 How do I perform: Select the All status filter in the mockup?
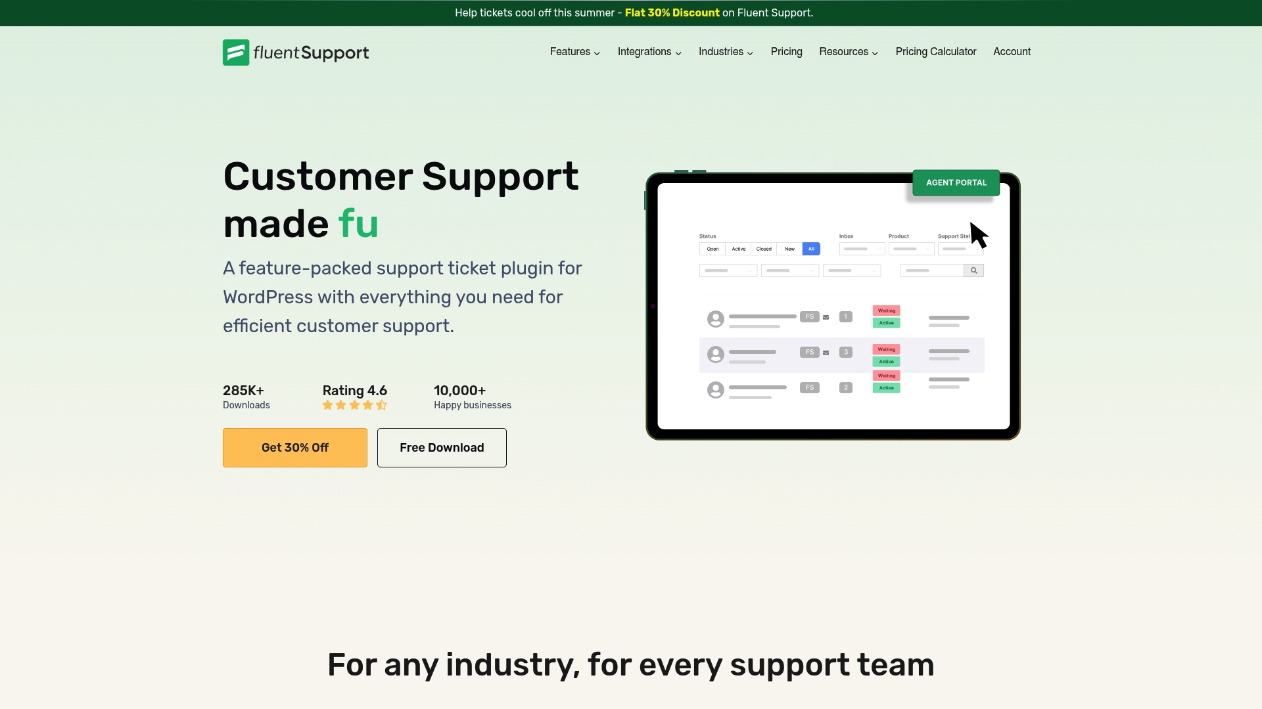[811, 249]
